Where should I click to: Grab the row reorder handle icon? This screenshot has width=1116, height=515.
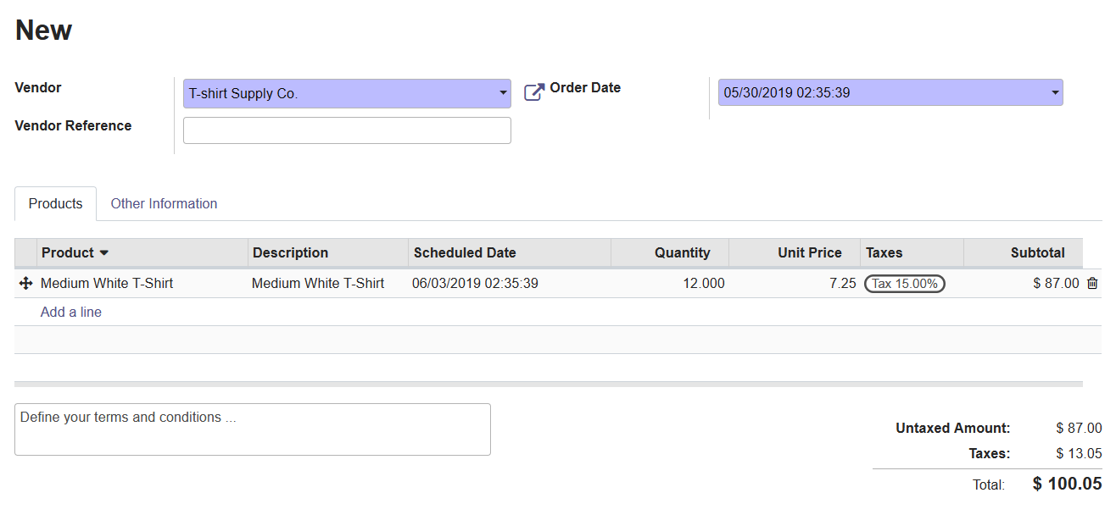coord(25,284)
